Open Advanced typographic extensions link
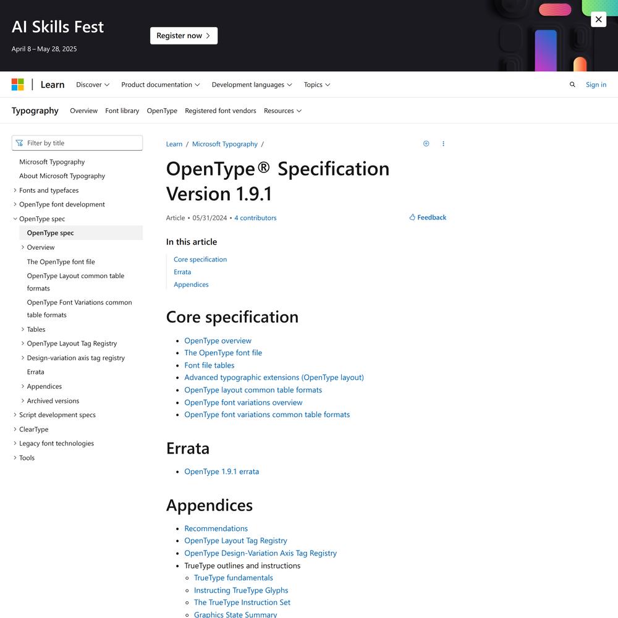This screenshot has width=618, height=618. click(x=274, y=378)
